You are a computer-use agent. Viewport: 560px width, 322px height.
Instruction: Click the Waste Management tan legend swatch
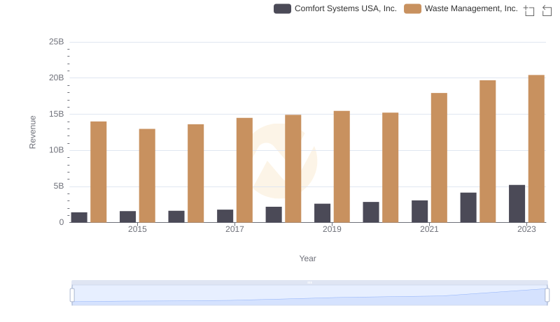(x=412, y=8)
